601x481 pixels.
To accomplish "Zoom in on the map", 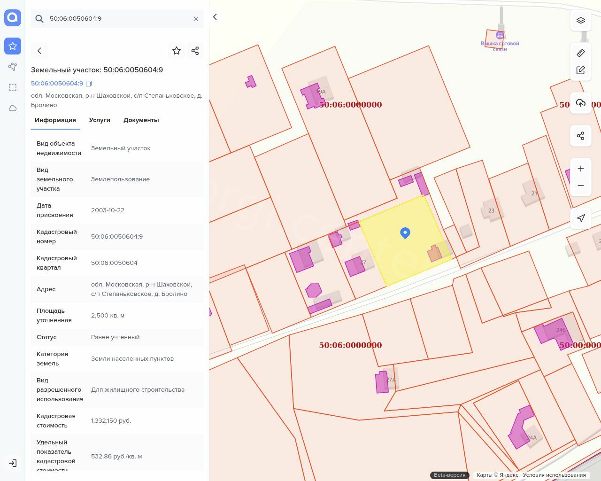I will coord(580,169).
